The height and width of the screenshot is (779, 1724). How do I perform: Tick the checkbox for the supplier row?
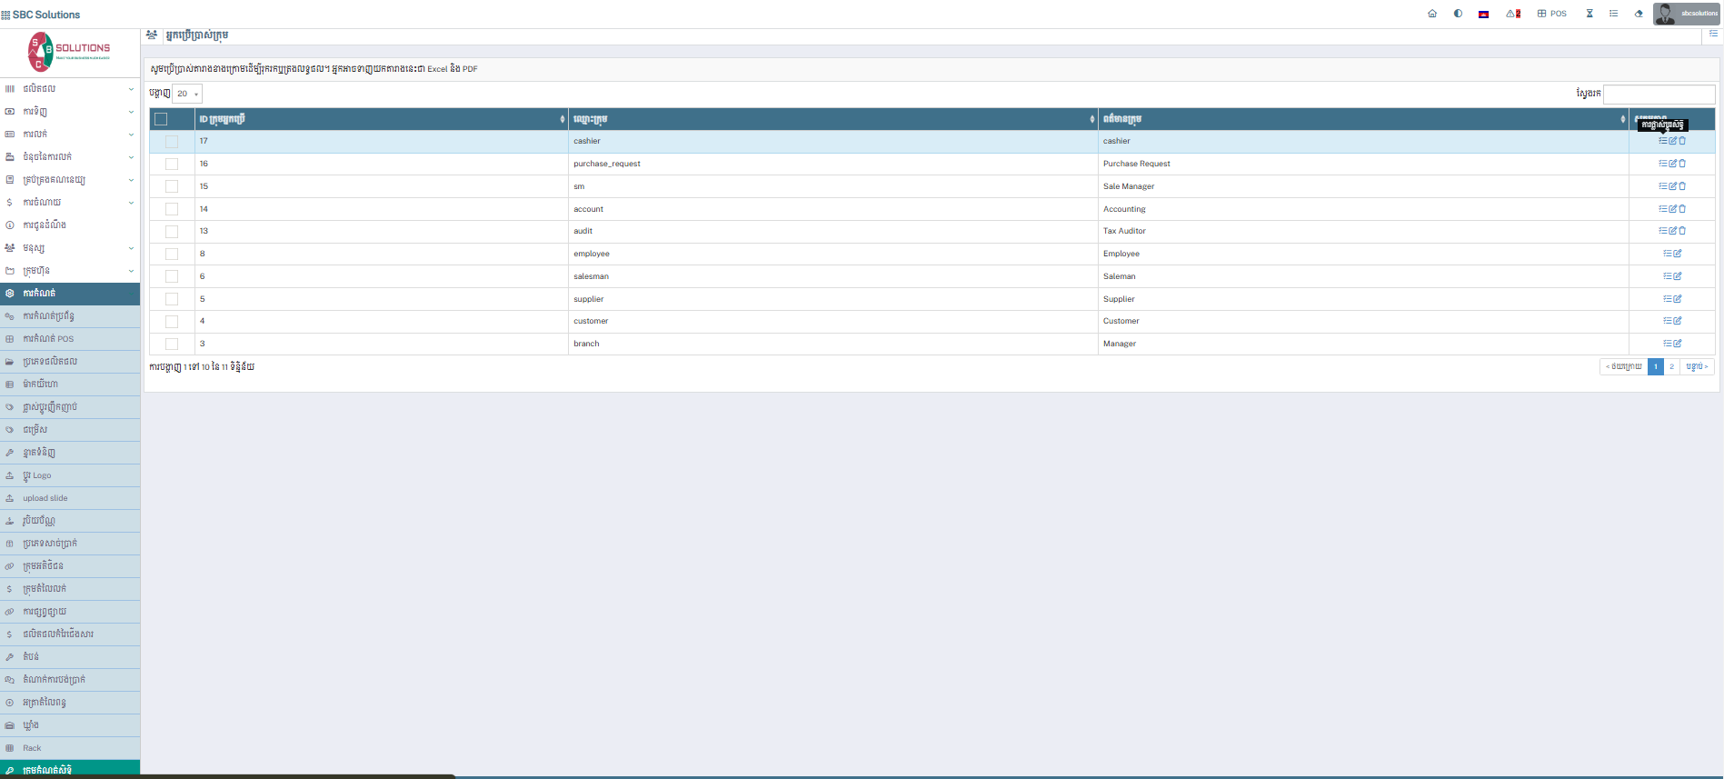pos(172,299)
